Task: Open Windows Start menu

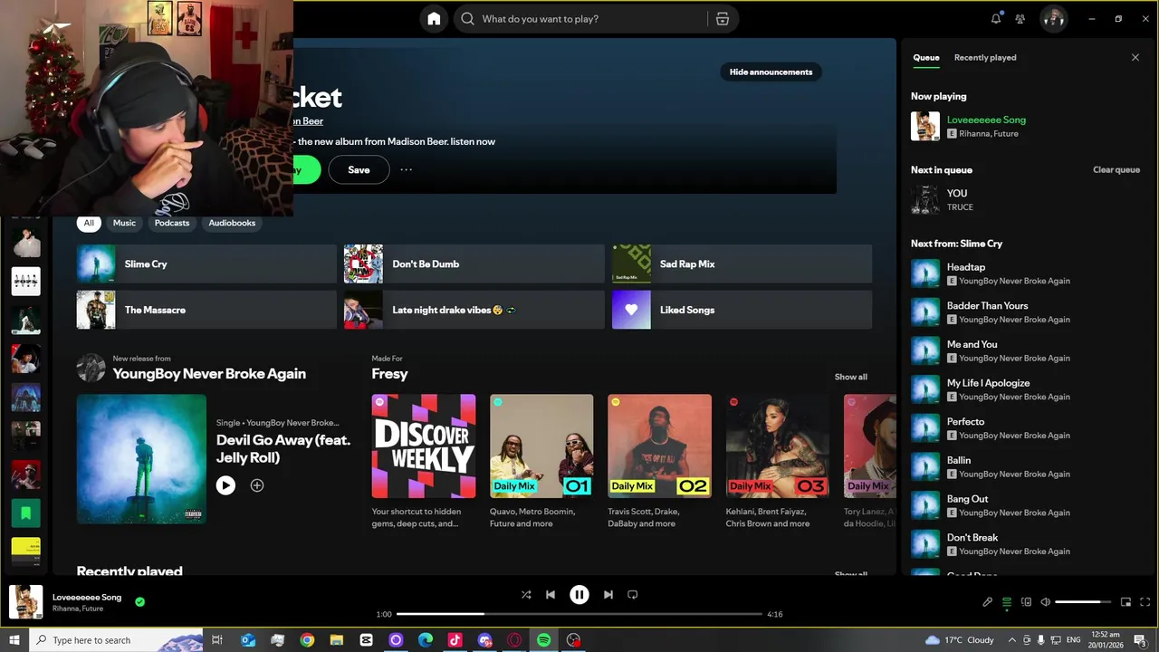Action: [x=14, y=640]
